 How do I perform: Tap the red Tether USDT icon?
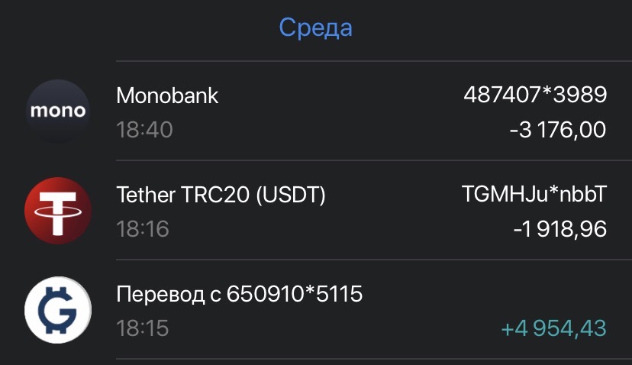[x=58, y=211]
